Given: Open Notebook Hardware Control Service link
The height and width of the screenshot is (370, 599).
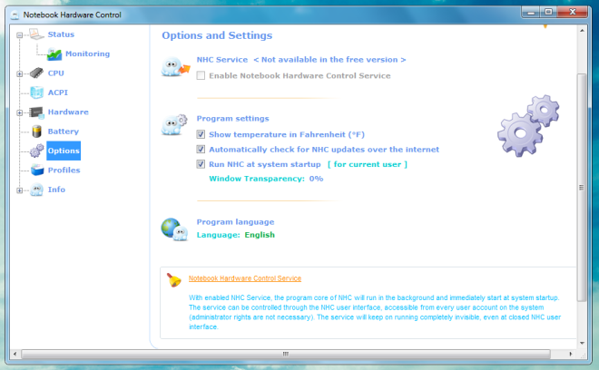Looking at the screenshot, I should click(x=245, y=278).
